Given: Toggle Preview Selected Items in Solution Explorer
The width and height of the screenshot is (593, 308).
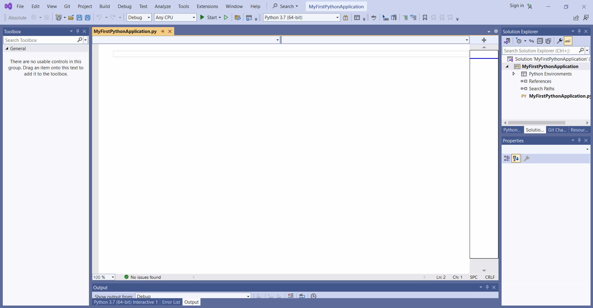Looking at the screenshot, I should click(568, 41).
